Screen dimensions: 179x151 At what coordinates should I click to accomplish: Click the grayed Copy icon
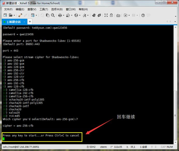(x=42, y=15)
